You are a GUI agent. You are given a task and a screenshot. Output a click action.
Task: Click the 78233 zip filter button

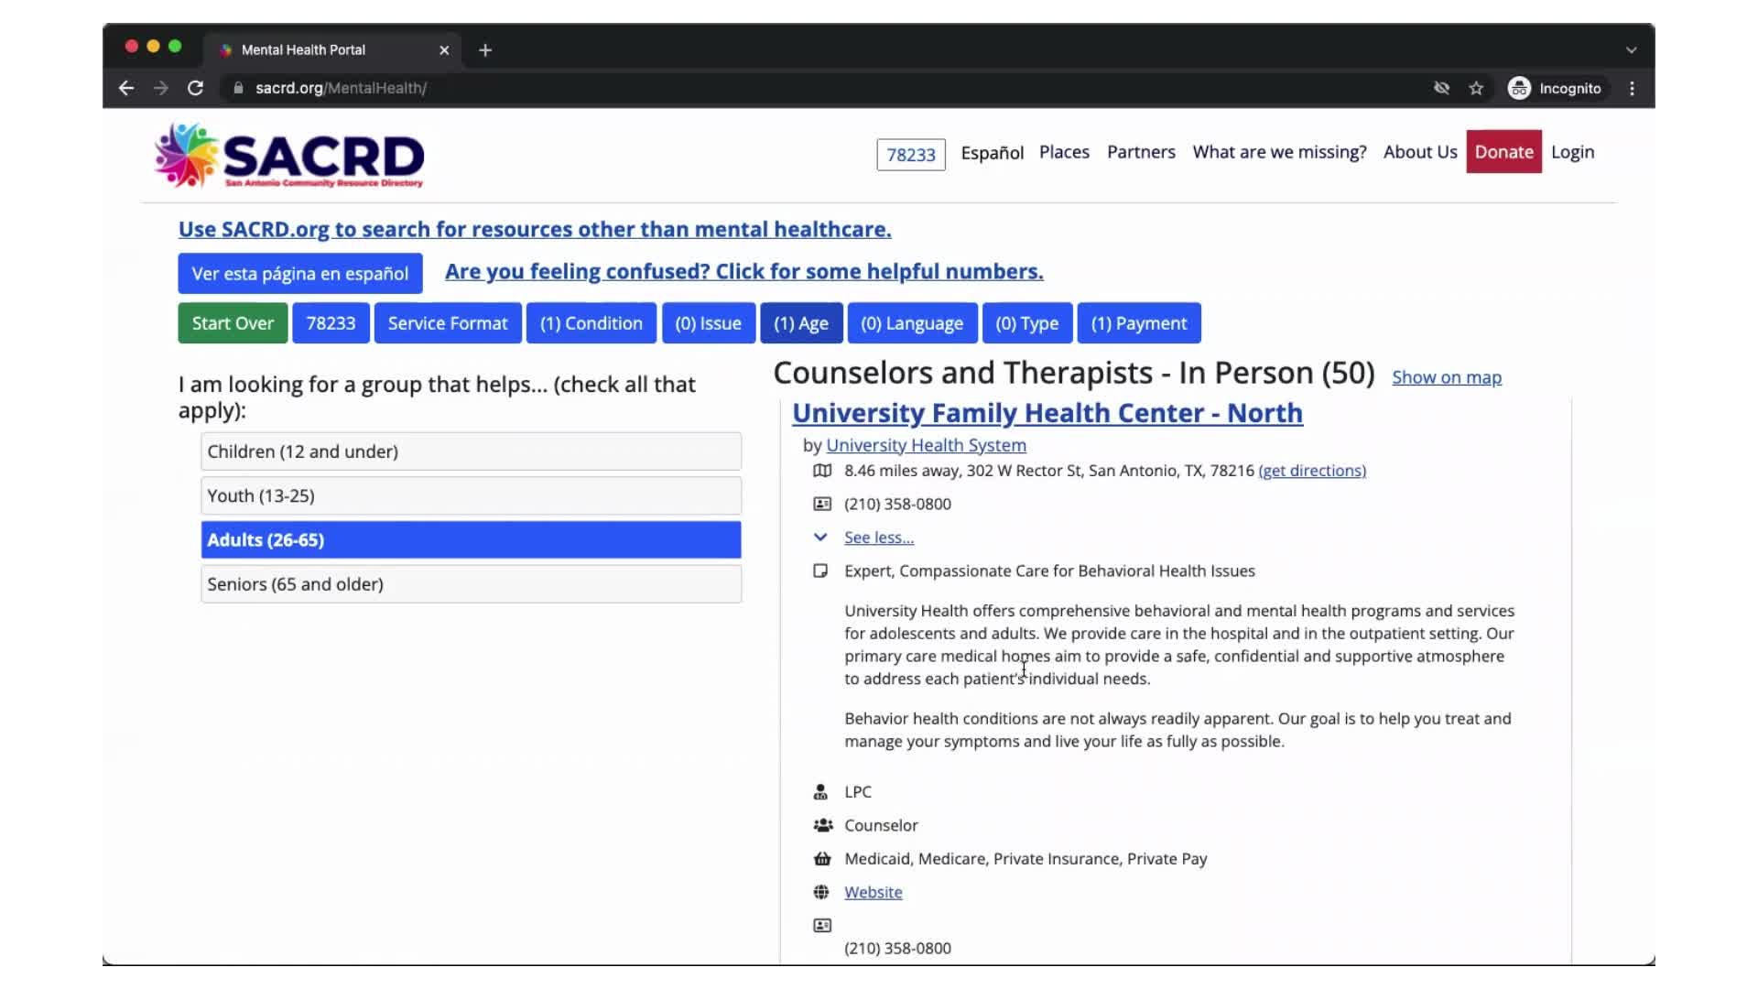click(331, 323)
